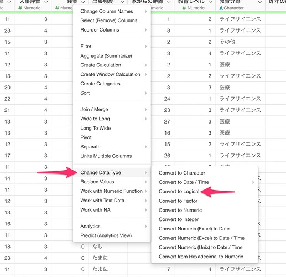Expand the Filter submenu

tap(112, 47)
